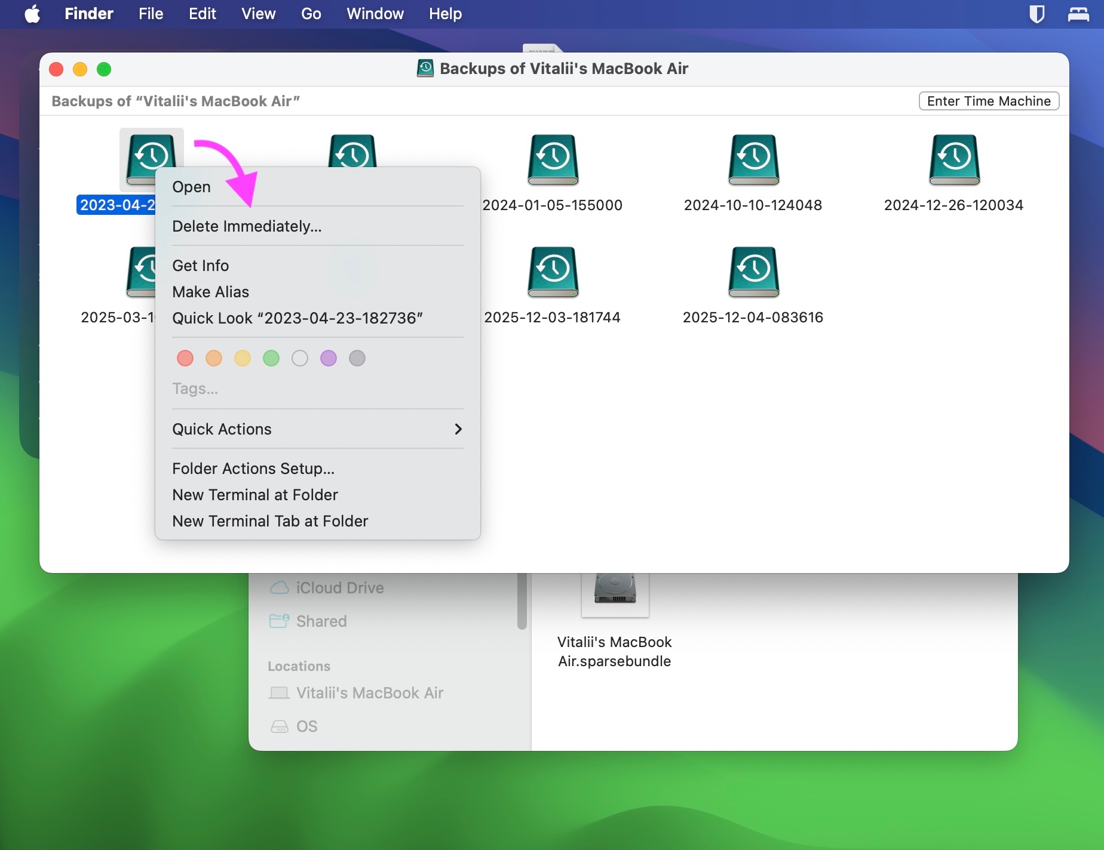Click the 2025-12-04-083616 backup name

click(753, 318)
